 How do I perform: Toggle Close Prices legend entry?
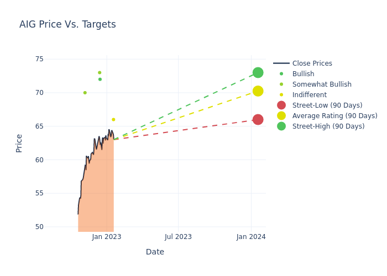coord(312,63)
